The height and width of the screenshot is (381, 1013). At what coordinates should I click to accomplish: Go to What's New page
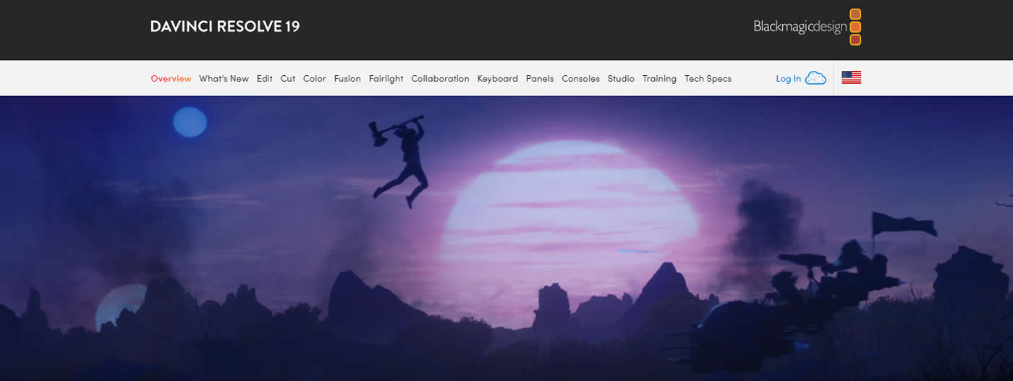(224, 79)
